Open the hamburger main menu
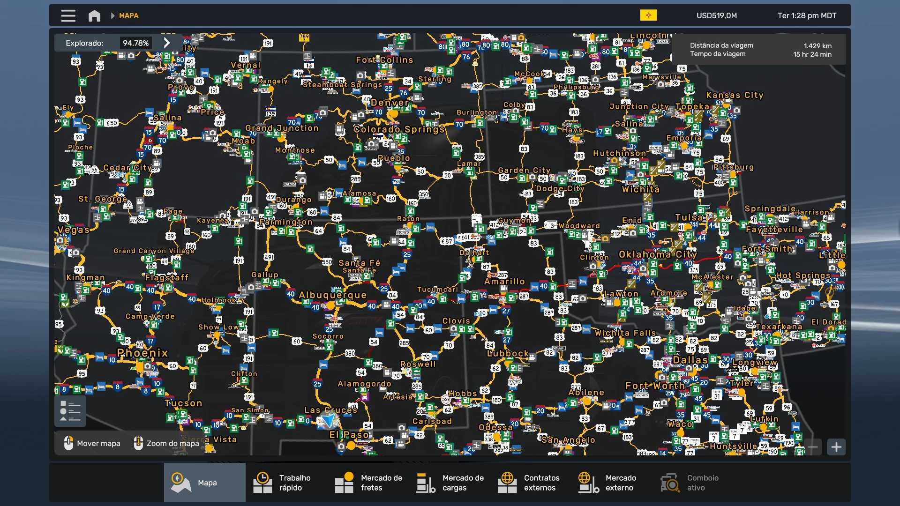900x506 pixels. click(68, 15)
